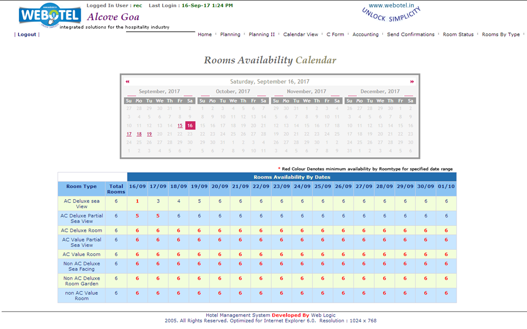
Task: Open Rooms By Type
Action: pyautogui.click(x=501, y=34)
